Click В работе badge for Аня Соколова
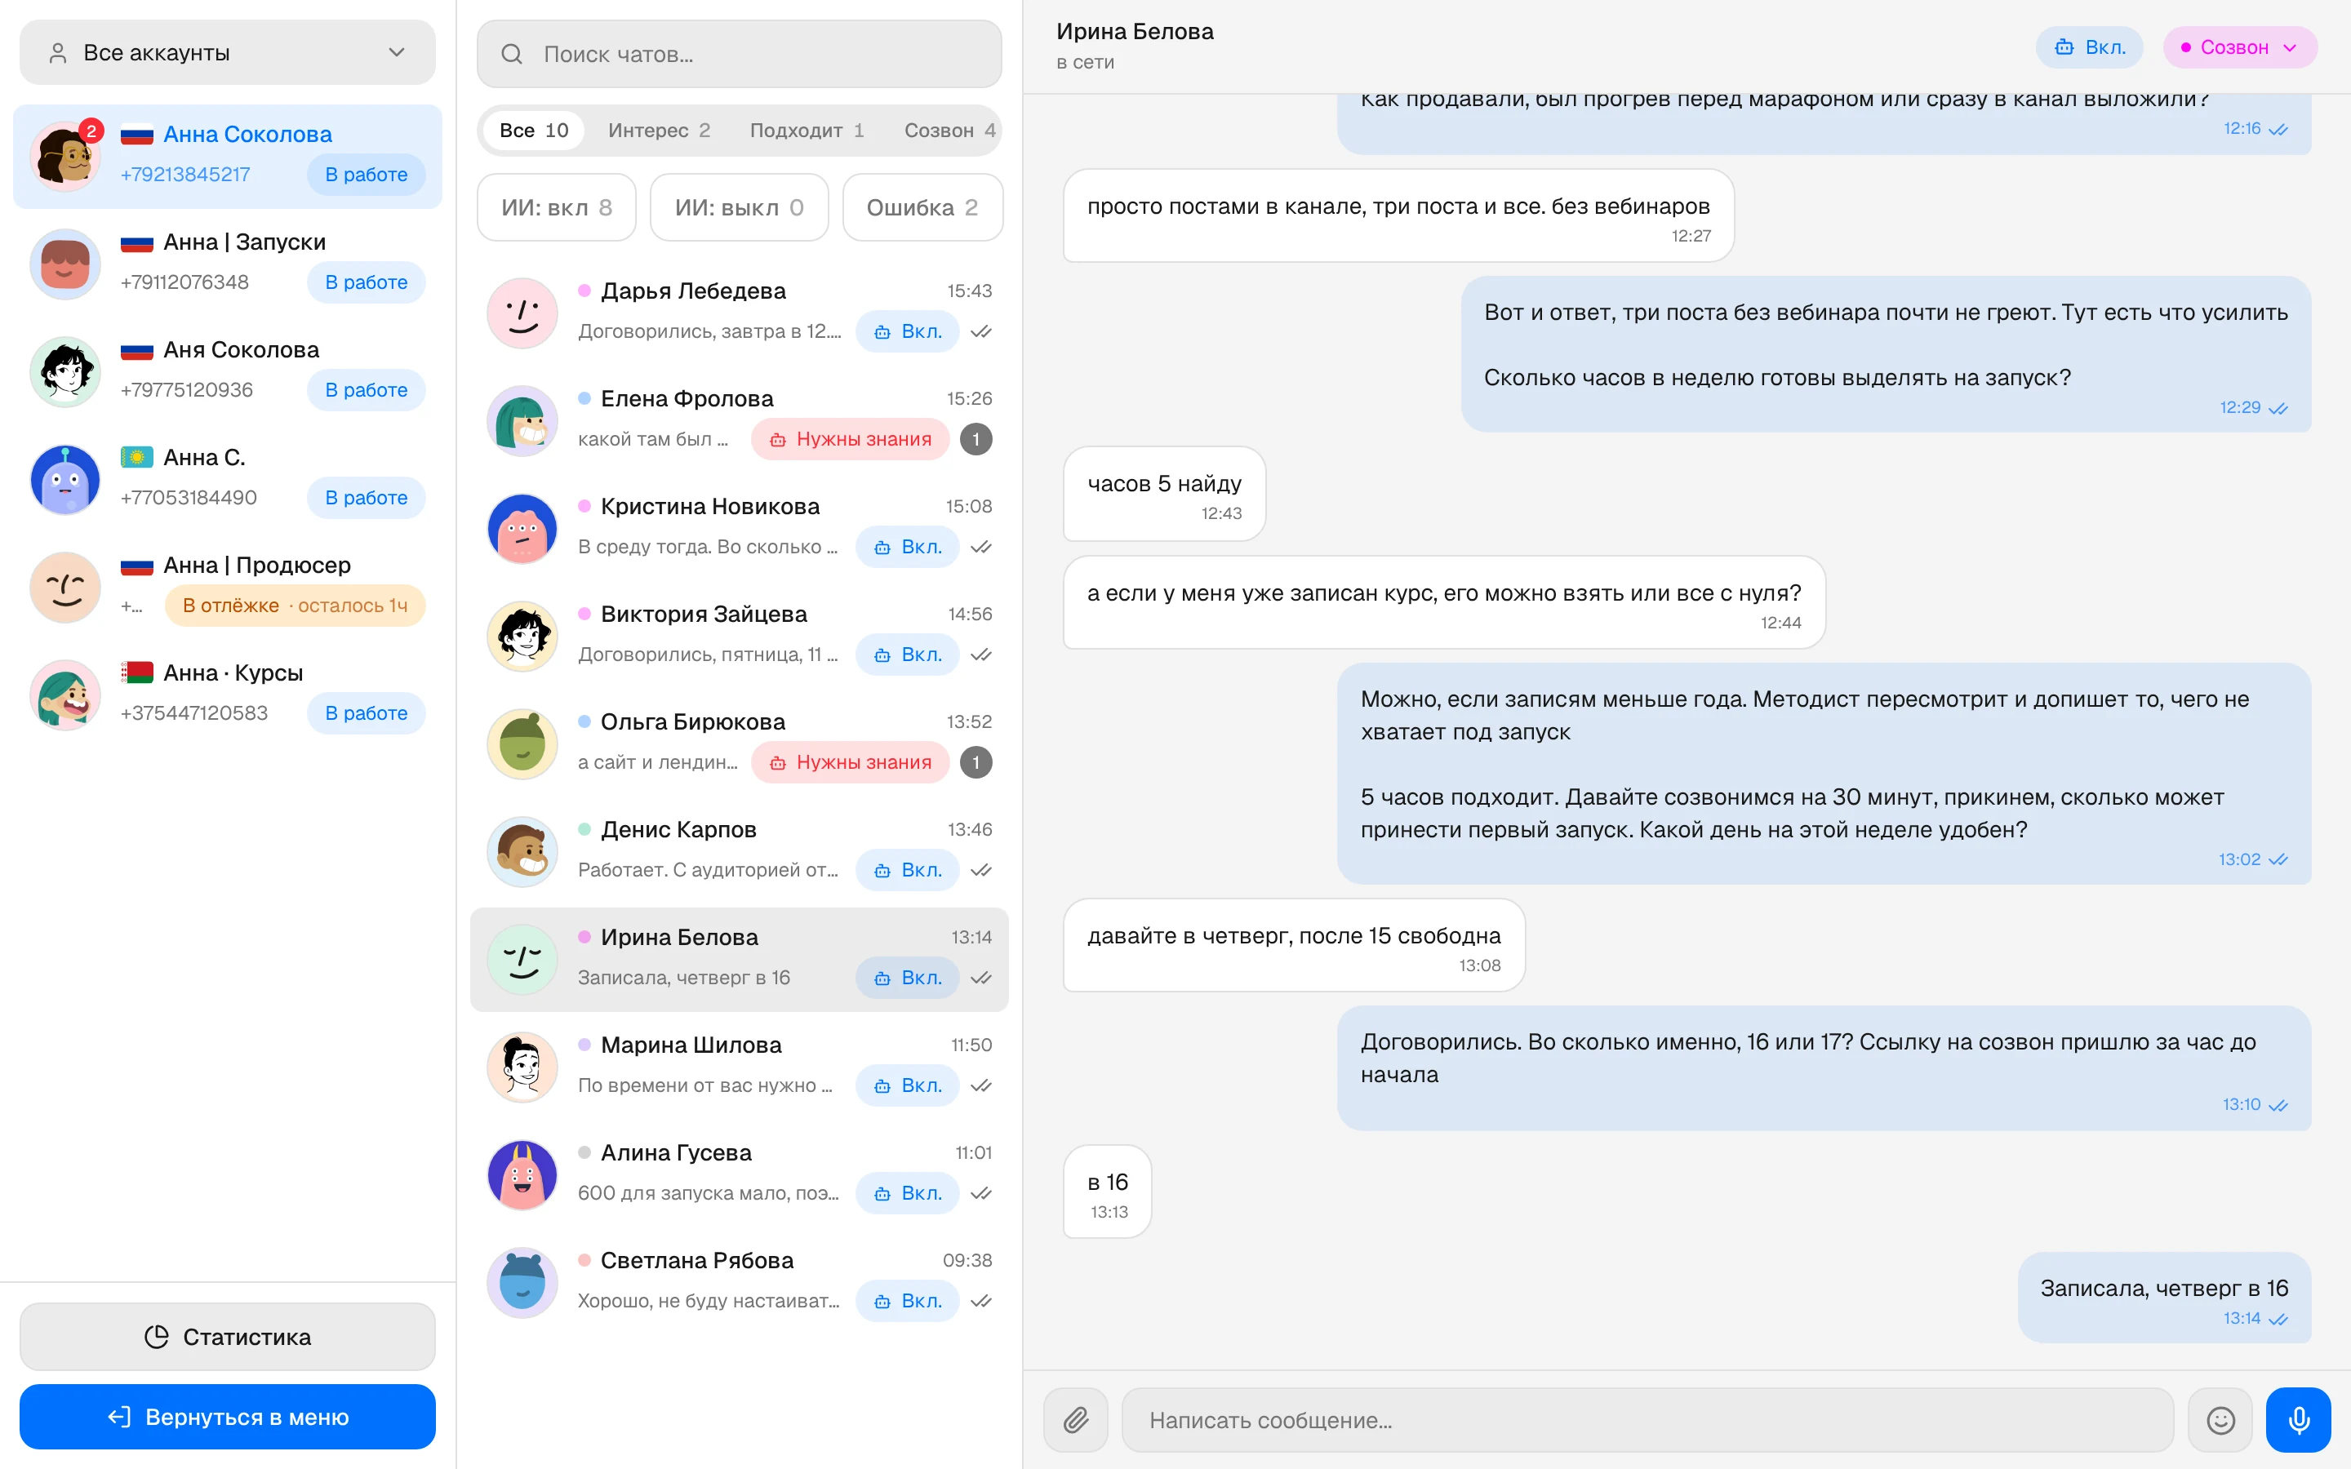2351x1469 pixels. 367,389
